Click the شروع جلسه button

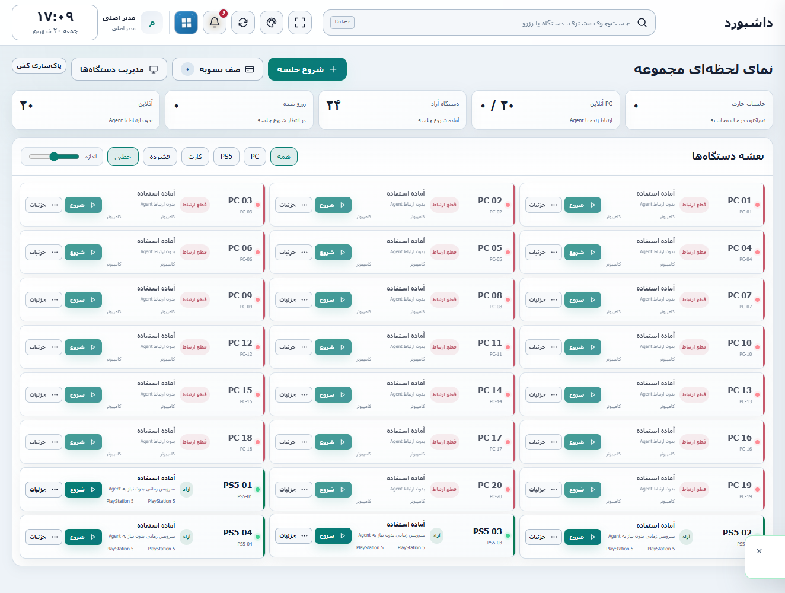click(x=307, y=69)
